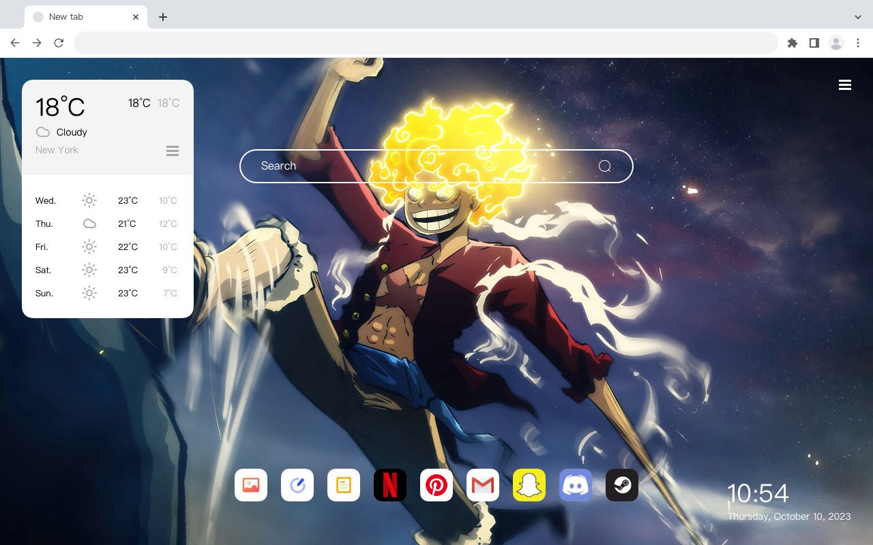Viewport: 873px width, 545px height.
Task: Open the Steam shortcut
Action: (x=622, y=485)
